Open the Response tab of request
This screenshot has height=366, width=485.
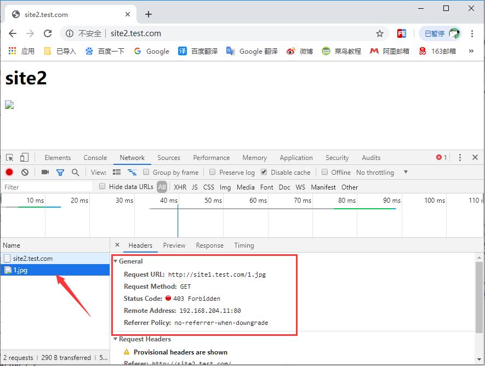pyautogui.click(x=209, y=245)
